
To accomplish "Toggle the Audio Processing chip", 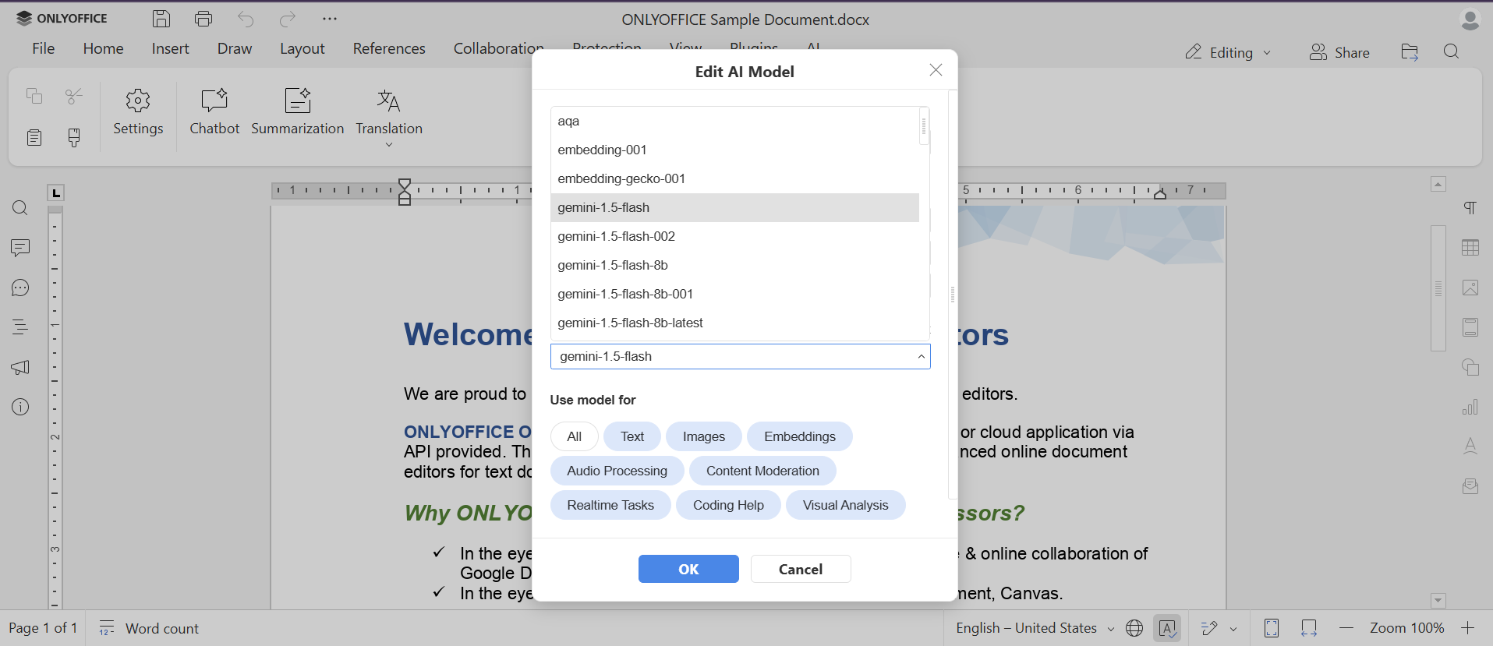I will point(617,471).
